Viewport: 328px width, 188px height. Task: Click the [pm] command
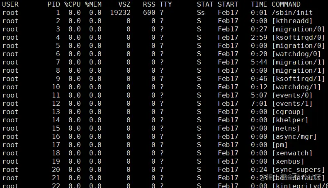pos(280,145)
